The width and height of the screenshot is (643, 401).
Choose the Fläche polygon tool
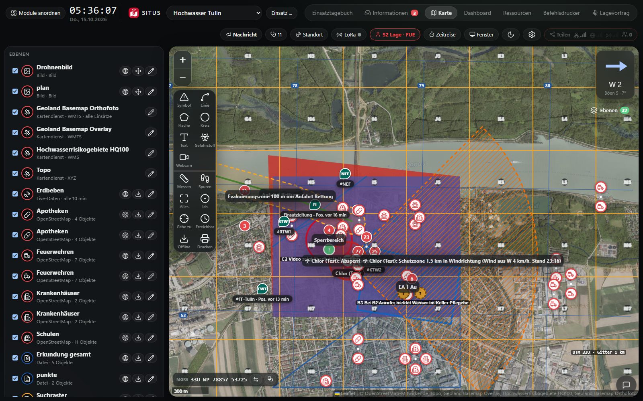coord(184,120)
